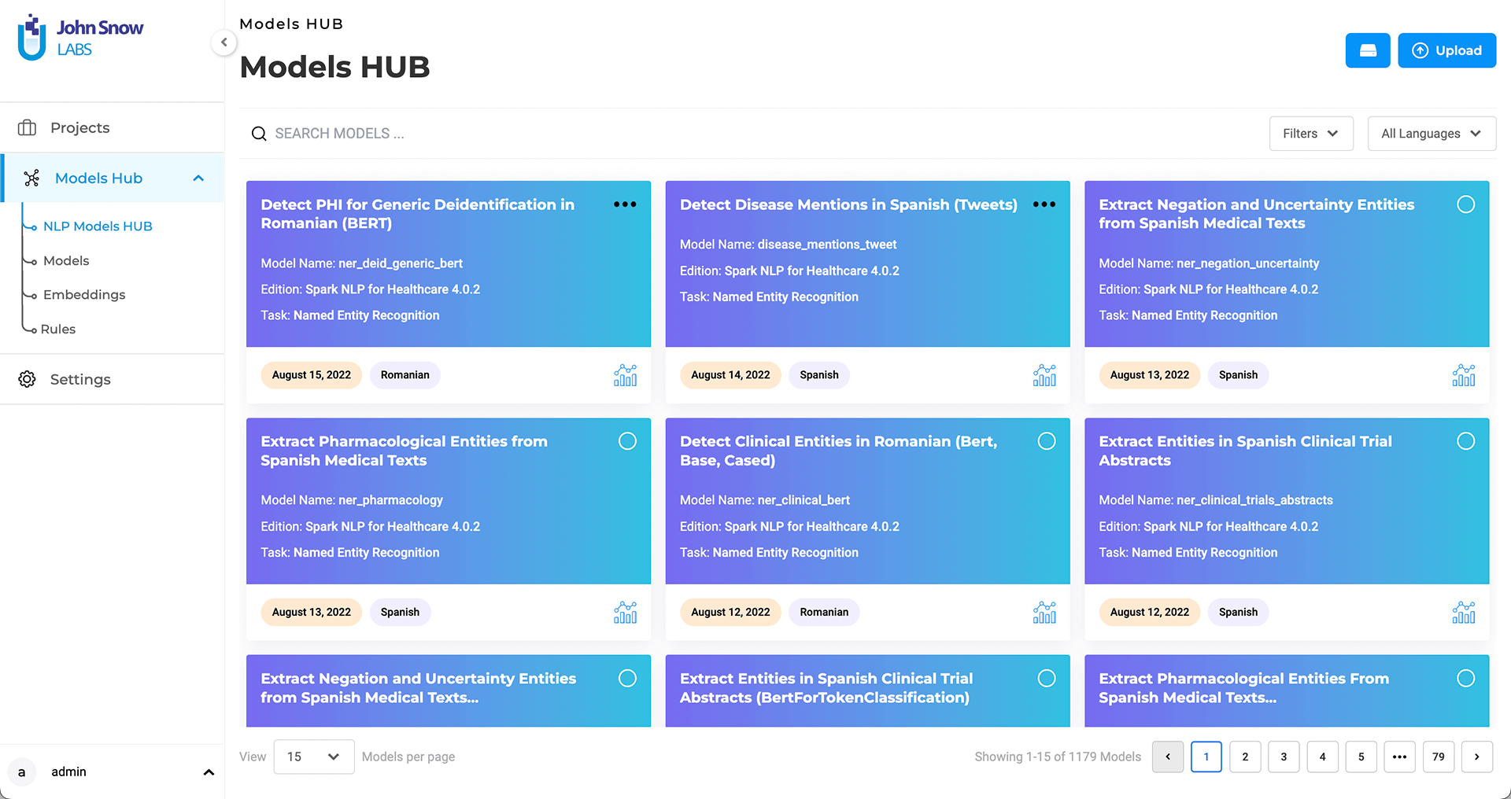Select the ner_negation_uncertainty model card
The height and width of the screenshot is (799, 1511).
pyautogui.click(x=1465, y=204)
